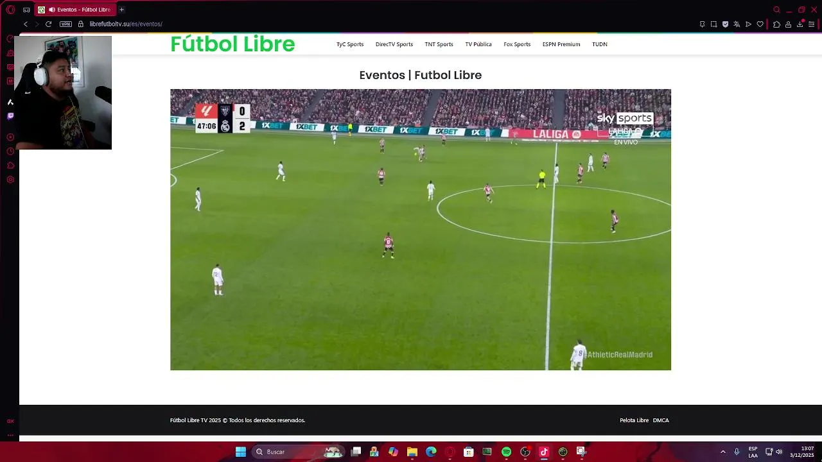Open the Windows Start menu
Viewport: 822px width, 462px height.
pyautogui.click(x=241, y=452)
